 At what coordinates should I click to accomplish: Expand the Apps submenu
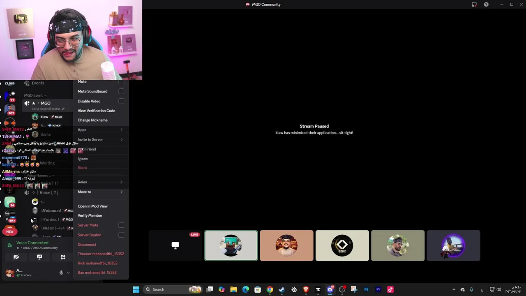101,130
